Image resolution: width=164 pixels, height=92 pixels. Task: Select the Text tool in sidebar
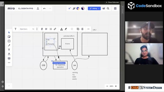point(9,50)
